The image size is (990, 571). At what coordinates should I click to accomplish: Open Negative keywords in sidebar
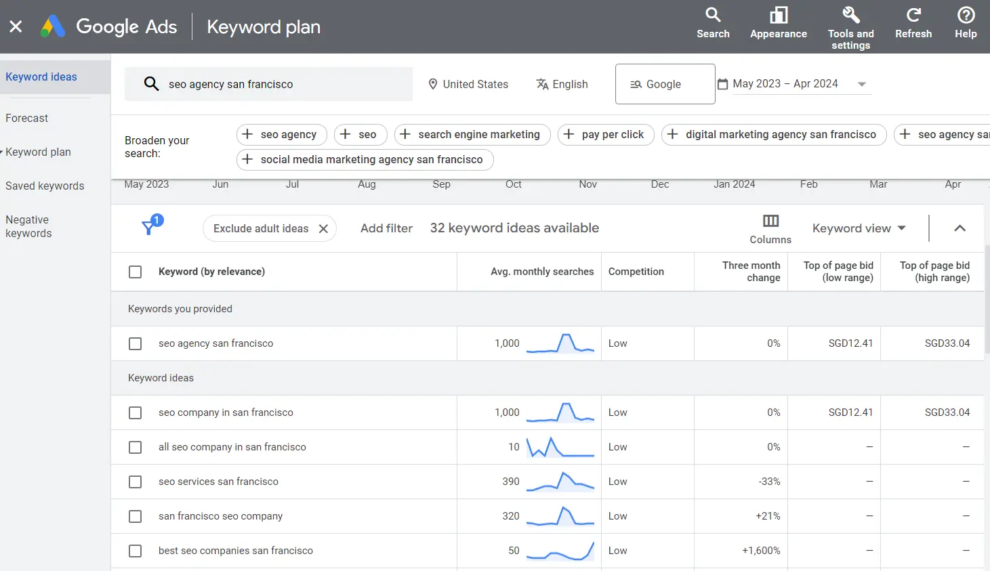click(x=28, y=226)
